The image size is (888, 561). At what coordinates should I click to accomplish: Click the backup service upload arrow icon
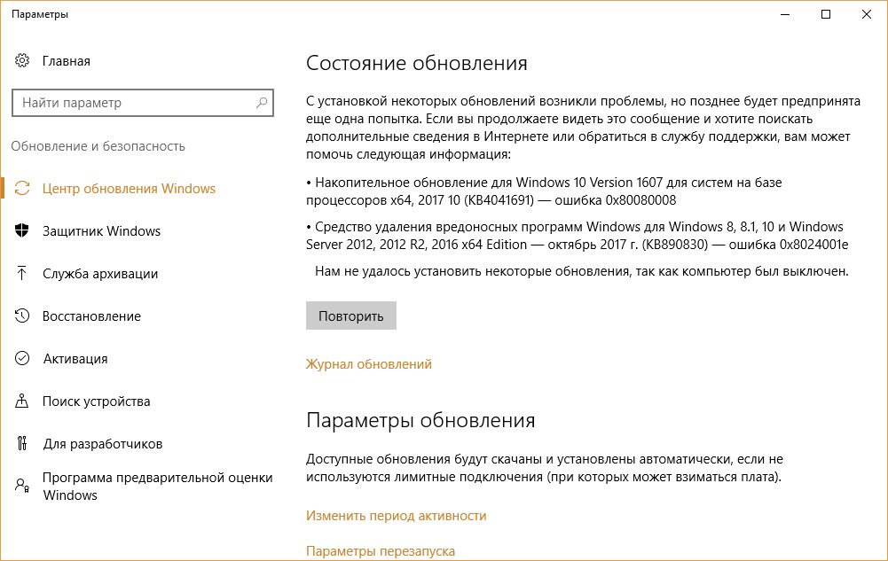coord(22,274)
